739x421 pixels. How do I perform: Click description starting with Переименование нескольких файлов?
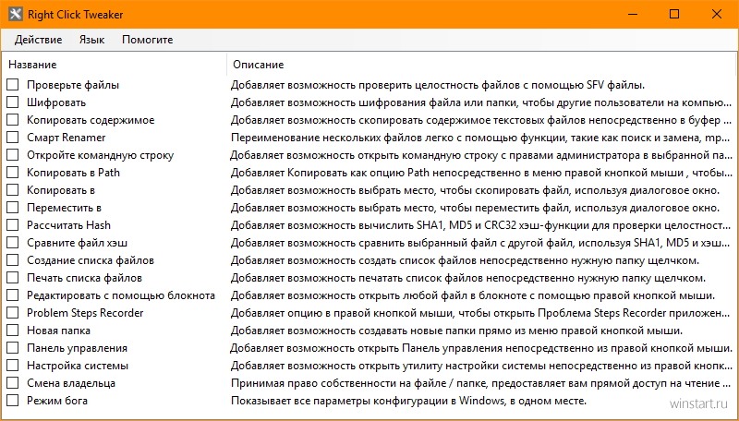click(x=480, y=138)
